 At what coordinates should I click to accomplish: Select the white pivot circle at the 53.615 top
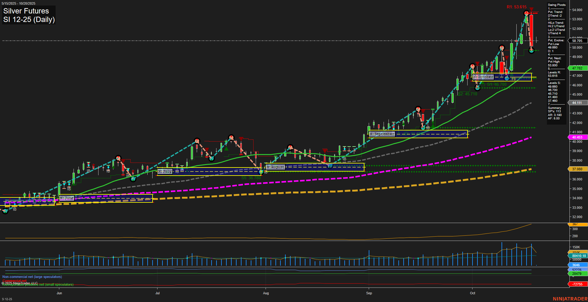pyautogui.click(x=526, y=13)
